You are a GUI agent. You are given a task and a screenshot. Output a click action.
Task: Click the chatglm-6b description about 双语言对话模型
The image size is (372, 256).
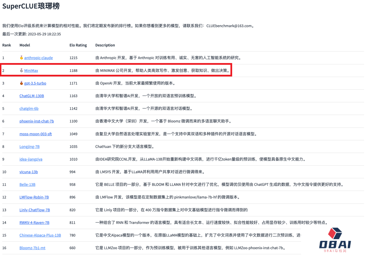click(x=144, y=109)
